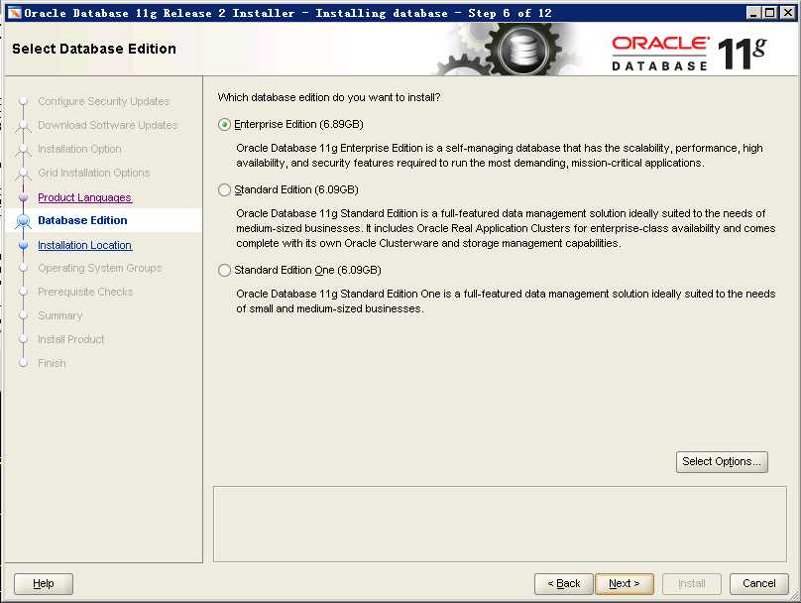
Task: Close the installer window
Action: (788, 13)
